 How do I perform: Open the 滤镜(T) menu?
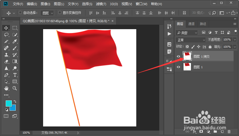101,4
